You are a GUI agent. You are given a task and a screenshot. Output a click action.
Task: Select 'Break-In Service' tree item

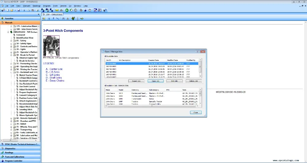pos(27,61)
